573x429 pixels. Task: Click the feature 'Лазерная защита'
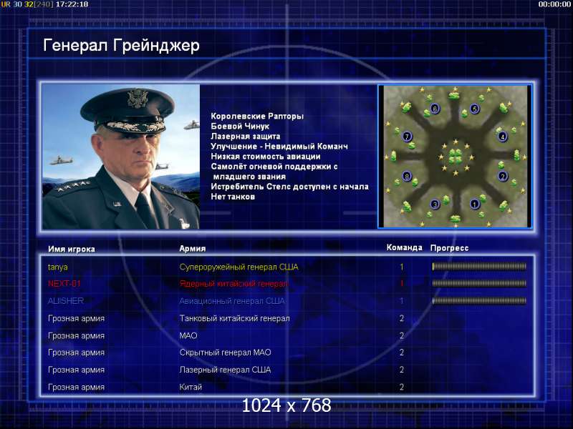[246, 137]
